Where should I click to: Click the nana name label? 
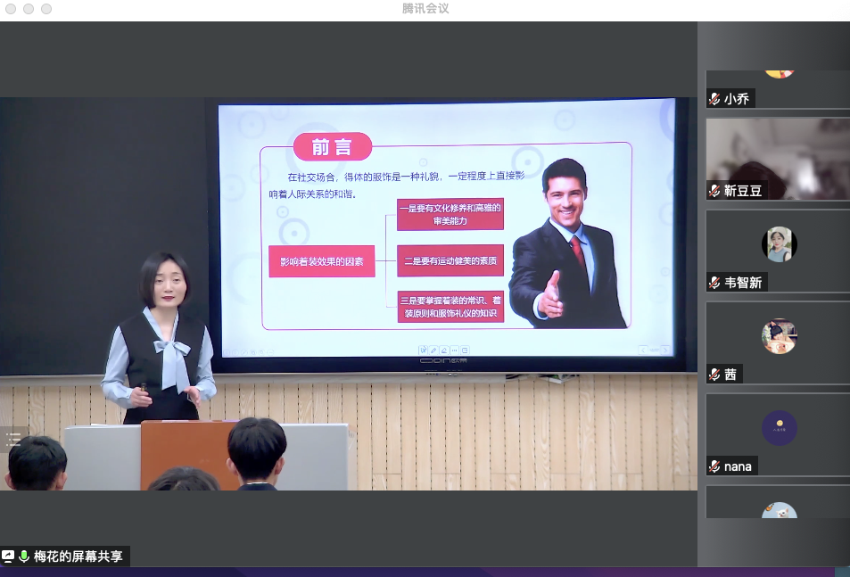738,466
